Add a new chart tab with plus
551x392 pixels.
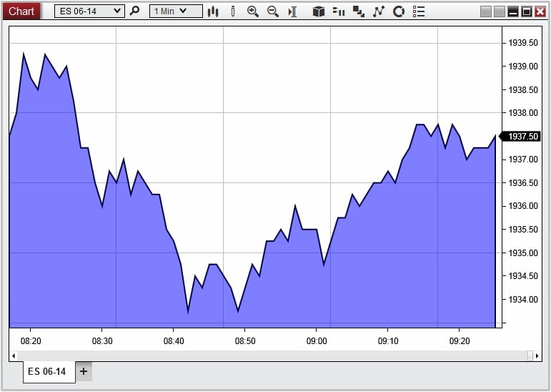point(84,371)
